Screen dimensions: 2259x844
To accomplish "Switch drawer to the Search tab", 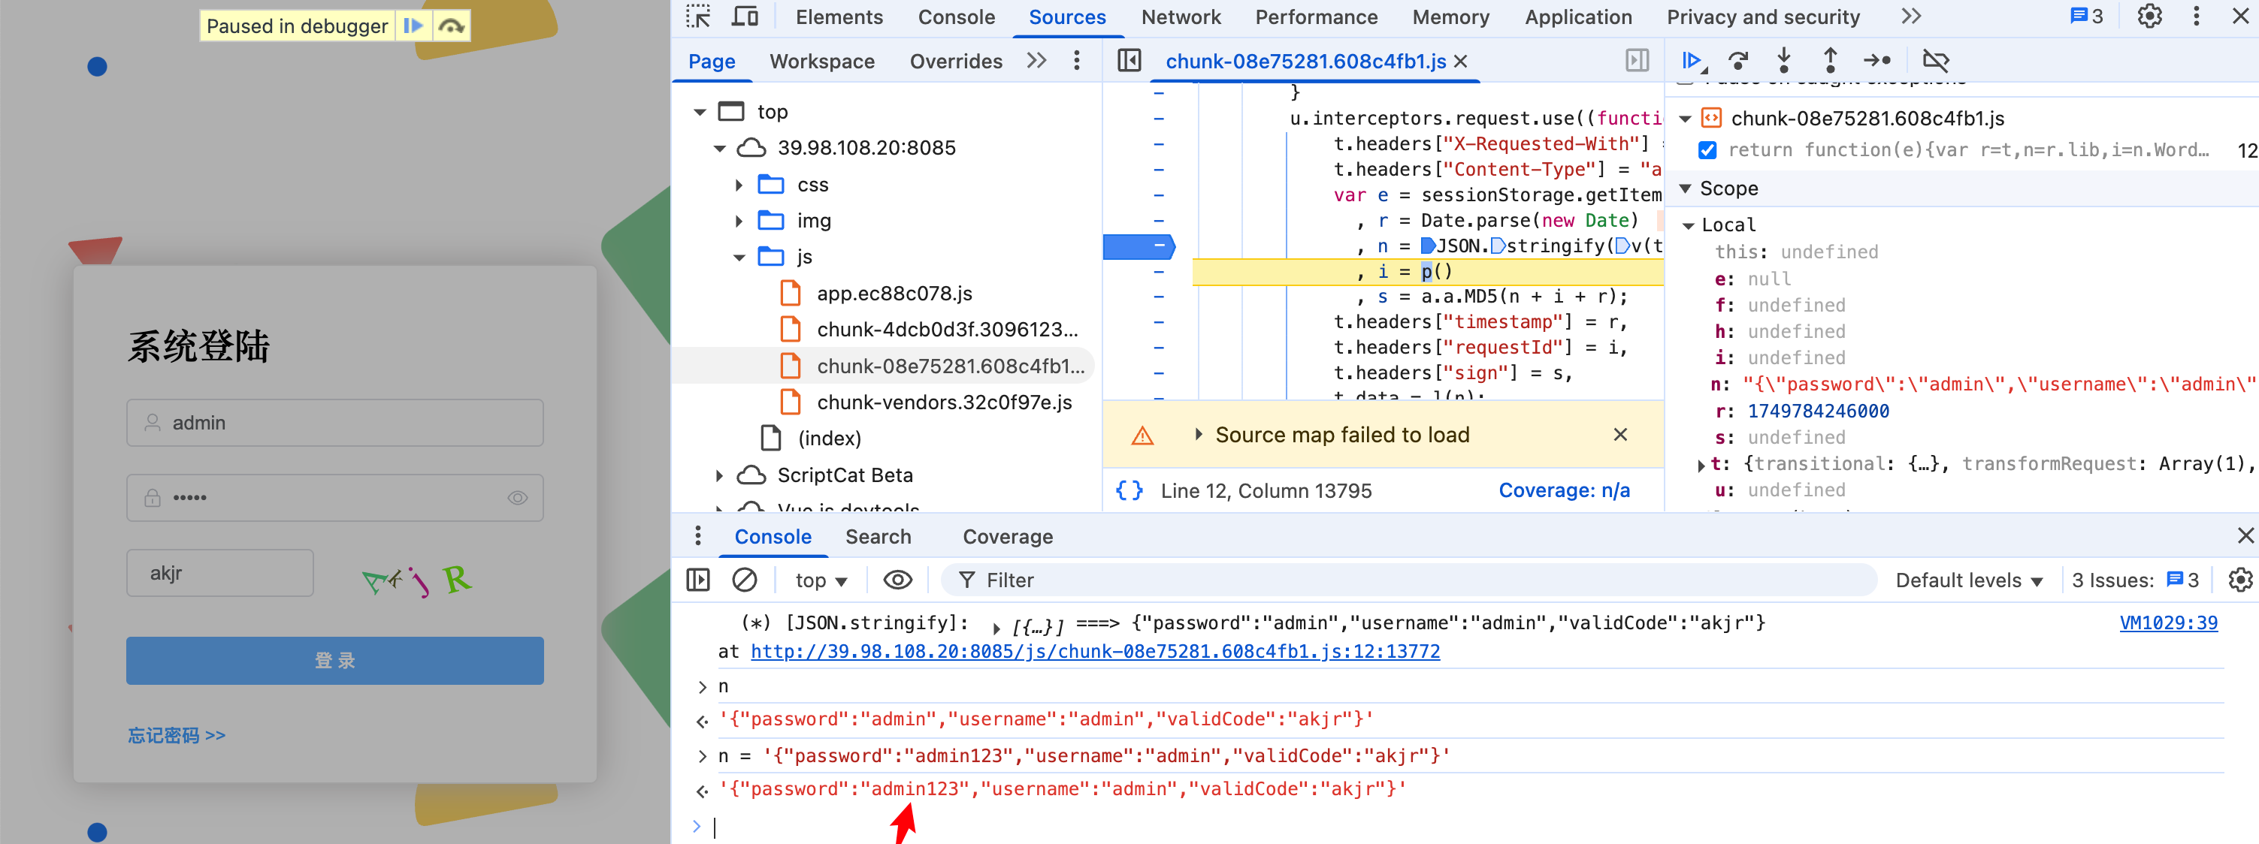I will (878, 536).
